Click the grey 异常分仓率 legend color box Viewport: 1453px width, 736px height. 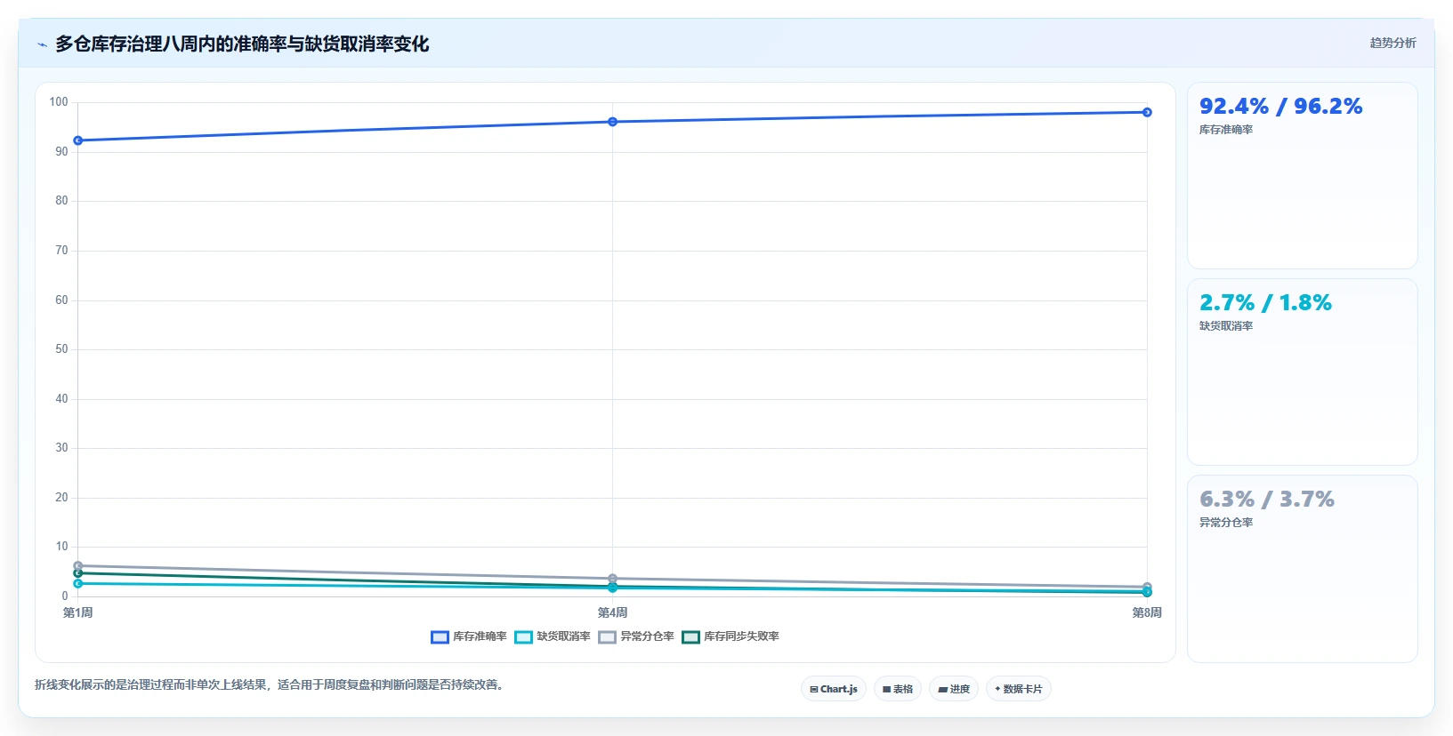pos(607,637)
